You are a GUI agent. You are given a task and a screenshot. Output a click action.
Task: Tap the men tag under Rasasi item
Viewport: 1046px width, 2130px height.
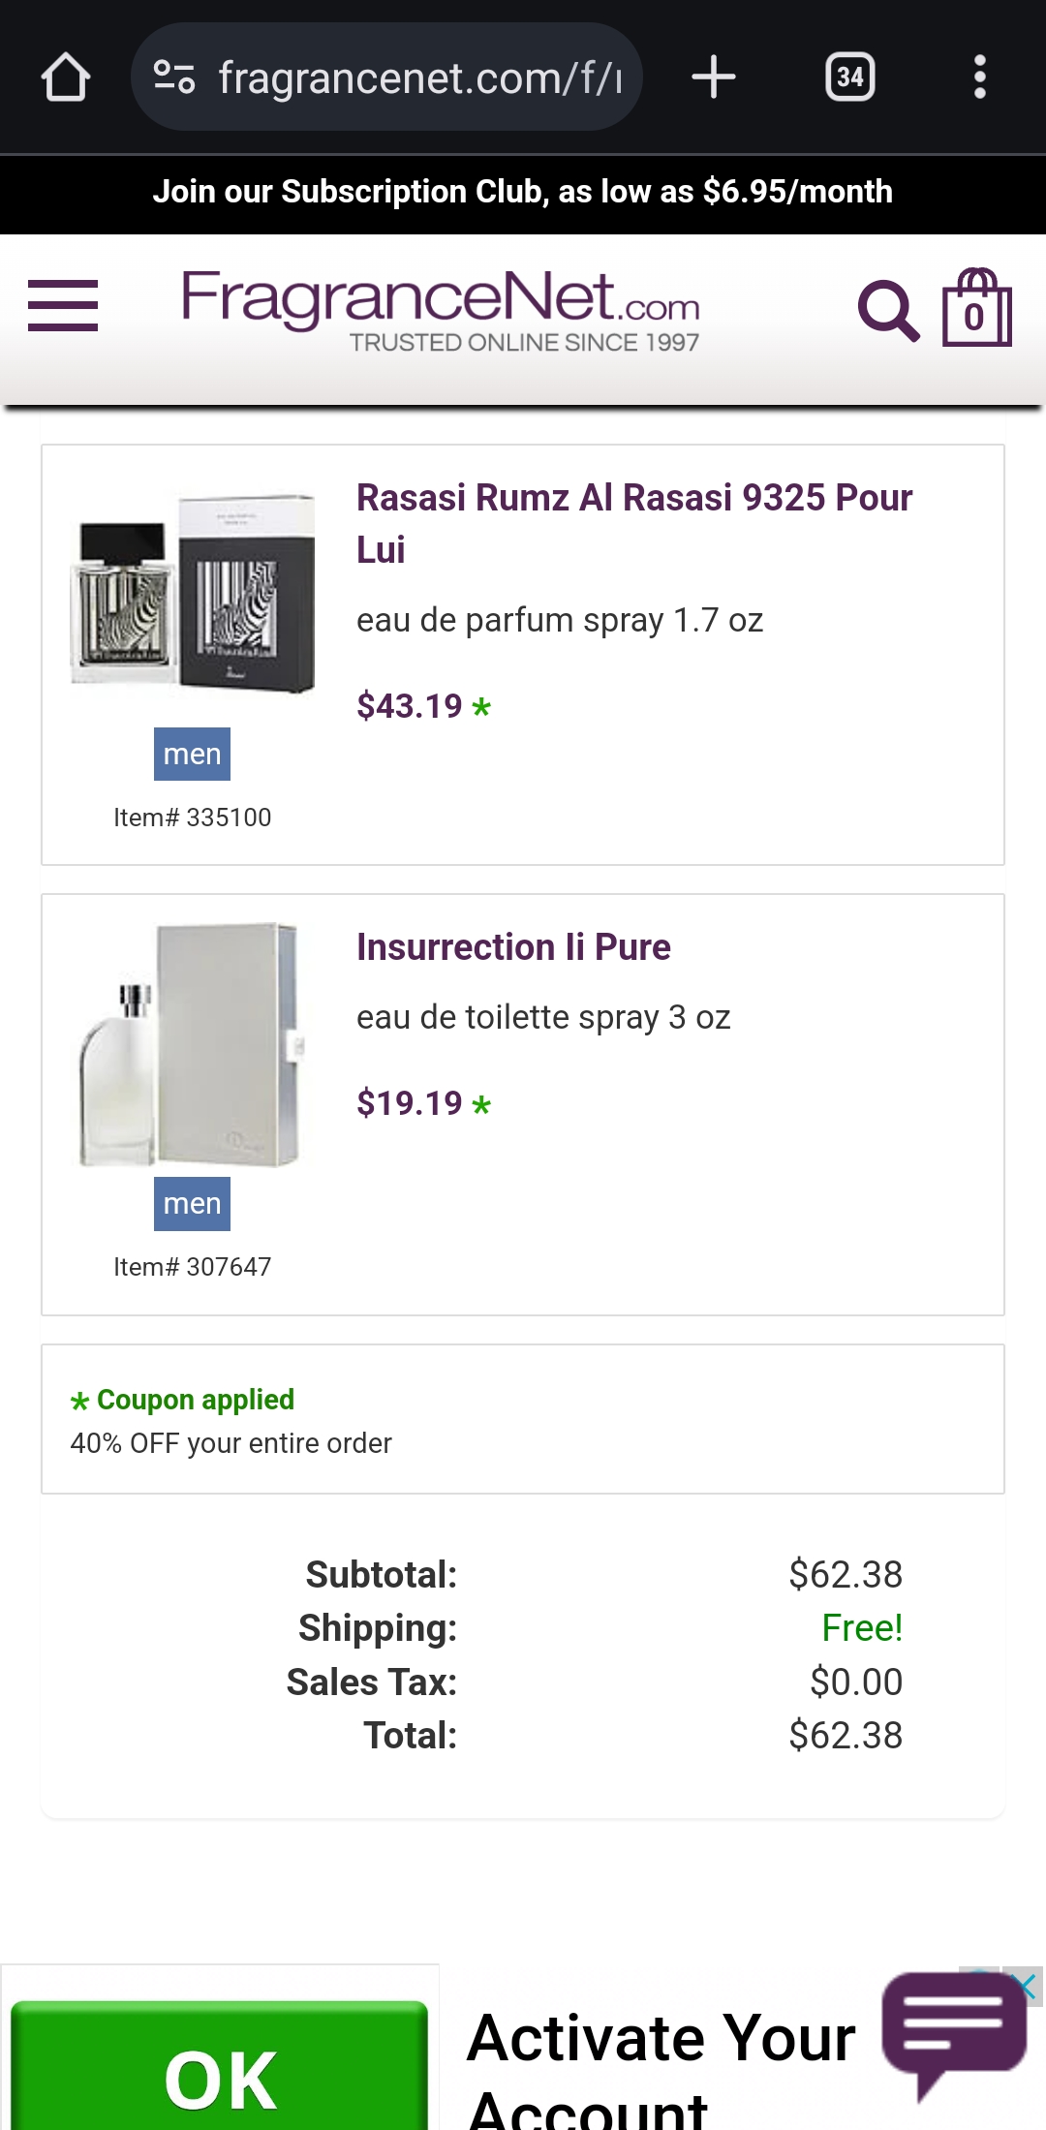[x=192, y=754]
